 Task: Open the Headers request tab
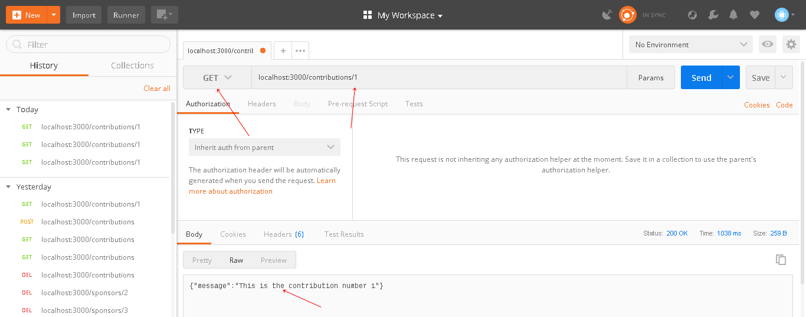point(262,103)
